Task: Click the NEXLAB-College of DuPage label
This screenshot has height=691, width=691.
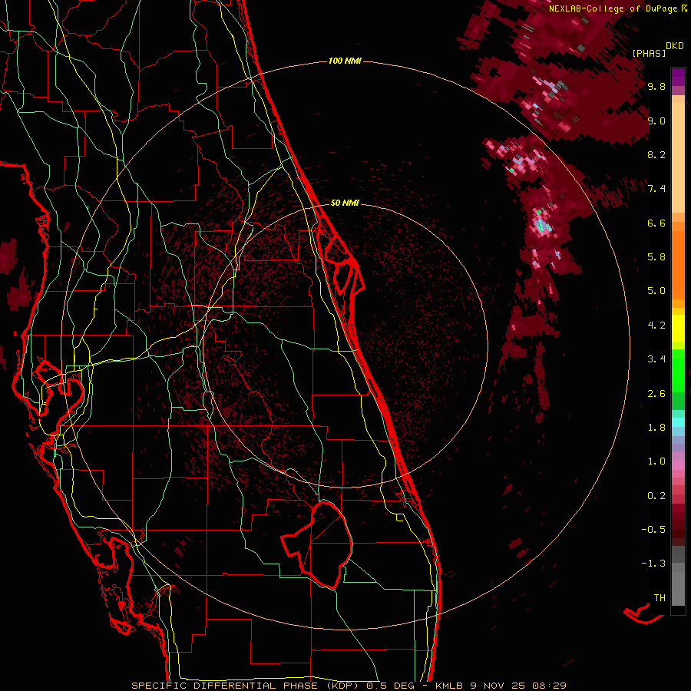Action: [613, 8]
